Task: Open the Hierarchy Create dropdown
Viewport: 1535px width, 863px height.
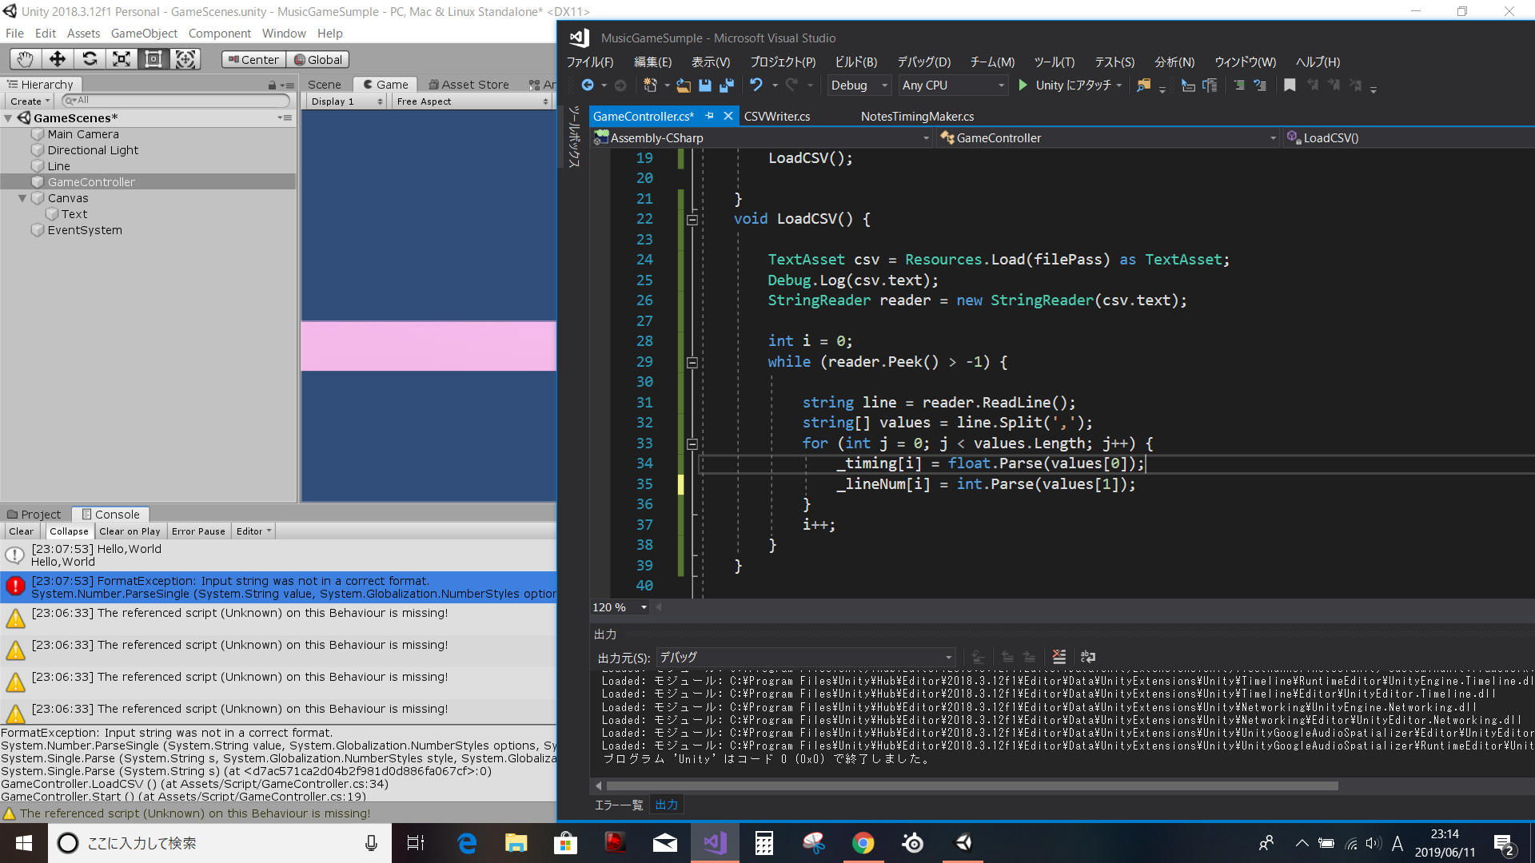Action: [30, 101]
